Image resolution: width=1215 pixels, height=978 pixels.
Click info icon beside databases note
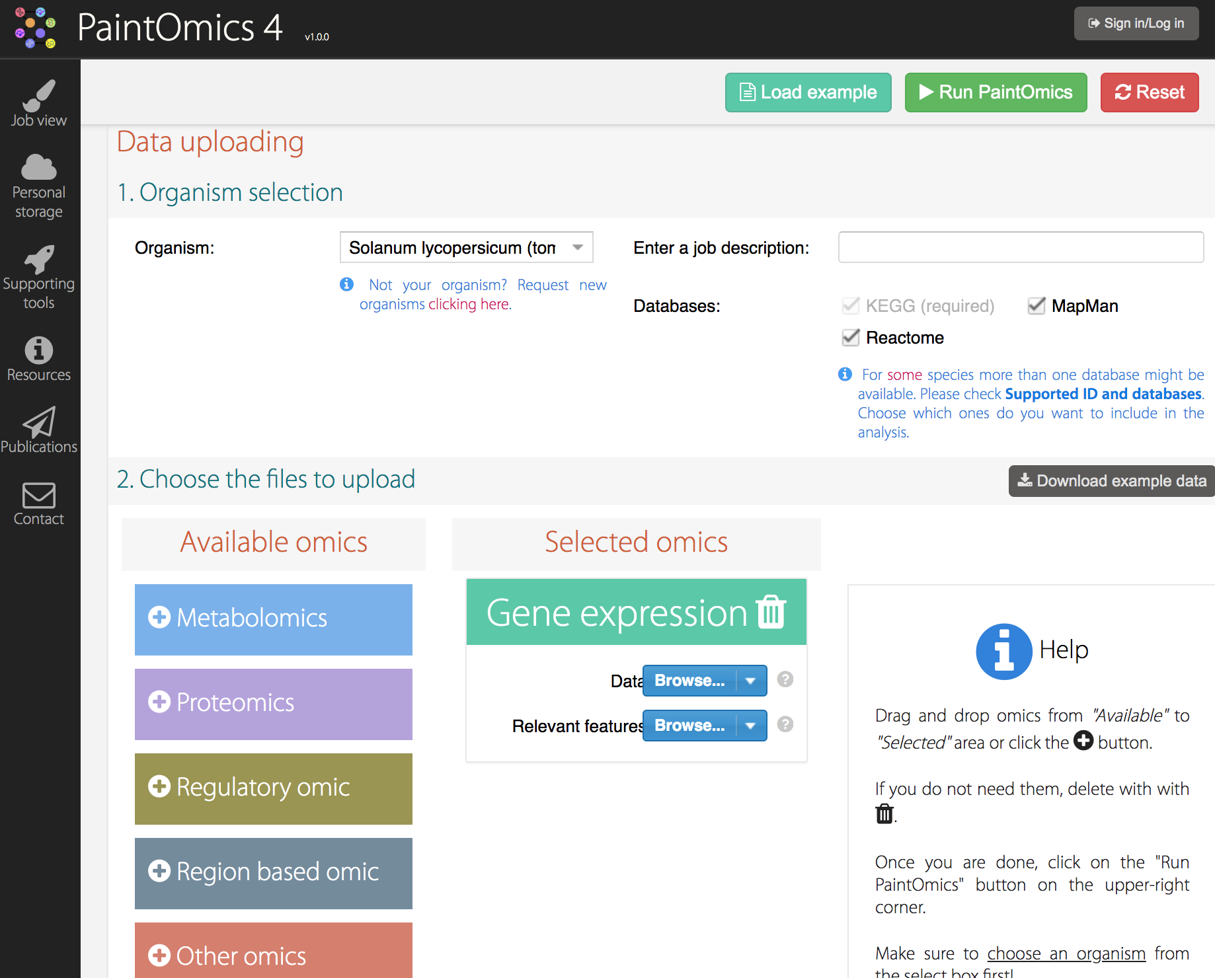(845, 374)
